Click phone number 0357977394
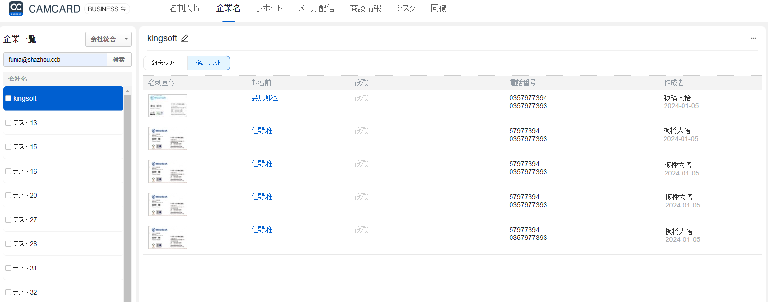This screenshot has height=302, width=768. tap(528, 98)
